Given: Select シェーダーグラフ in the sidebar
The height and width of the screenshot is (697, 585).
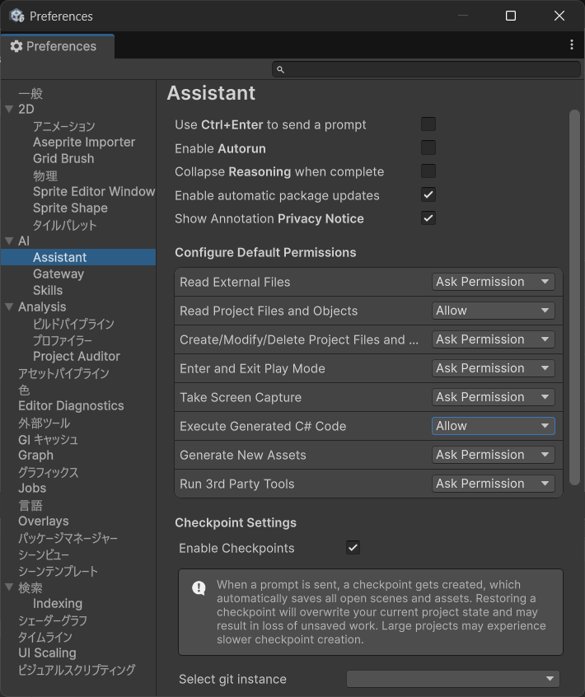Looking at the screenshot, I should [x=53, y=620].
